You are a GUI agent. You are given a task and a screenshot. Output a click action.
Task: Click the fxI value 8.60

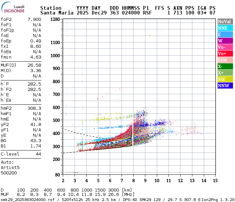pyautogui.click(x=36, y=46)
